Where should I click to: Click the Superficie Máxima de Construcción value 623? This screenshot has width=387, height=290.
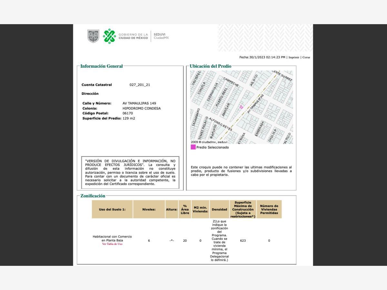coord(243,241)
